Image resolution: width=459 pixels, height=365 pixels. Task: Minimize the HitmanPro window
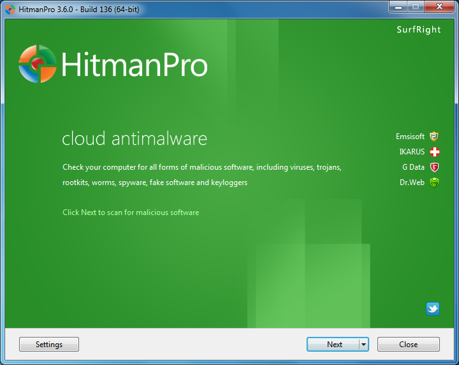(x=398, y=7)
